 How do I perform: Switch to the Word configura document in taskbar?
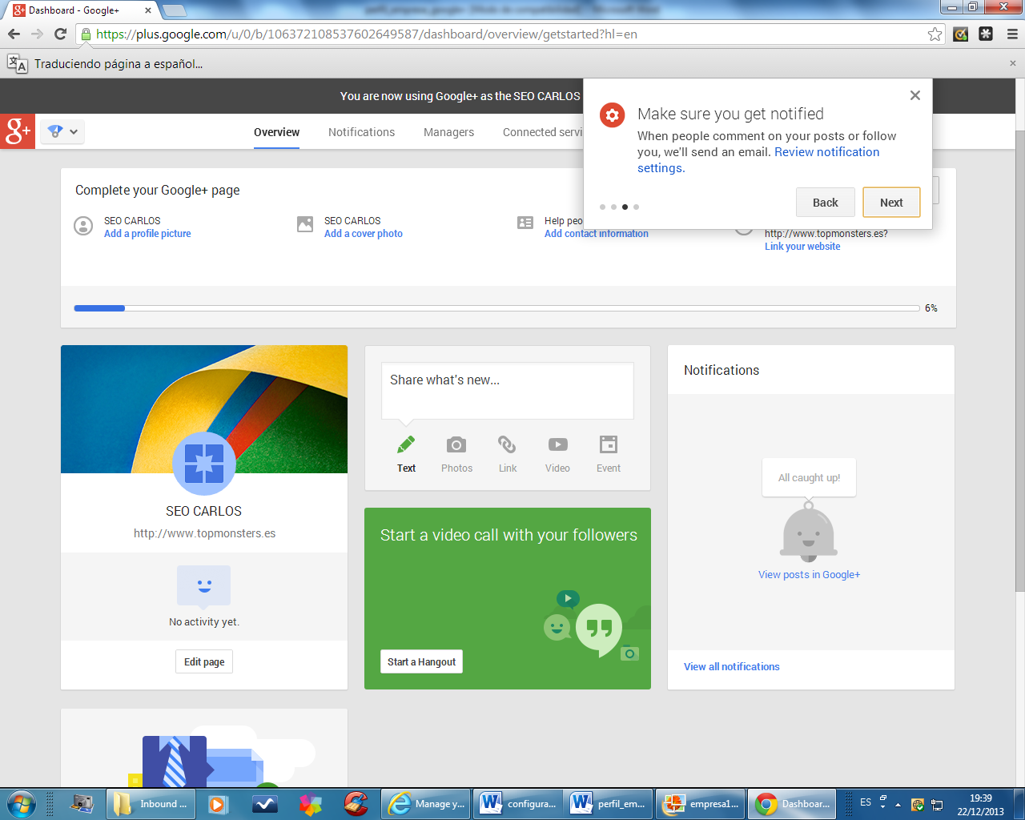coord(518,804)
